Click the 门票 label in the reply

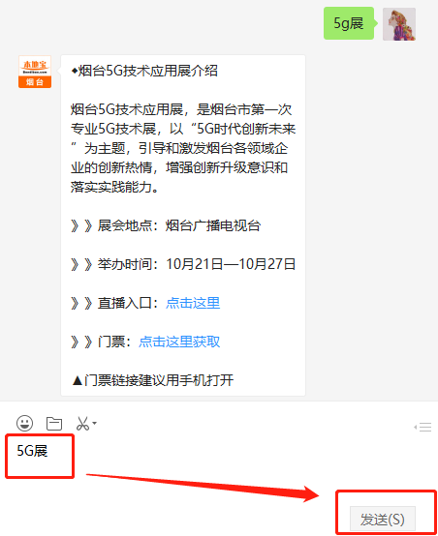click(x=111, y=342)
